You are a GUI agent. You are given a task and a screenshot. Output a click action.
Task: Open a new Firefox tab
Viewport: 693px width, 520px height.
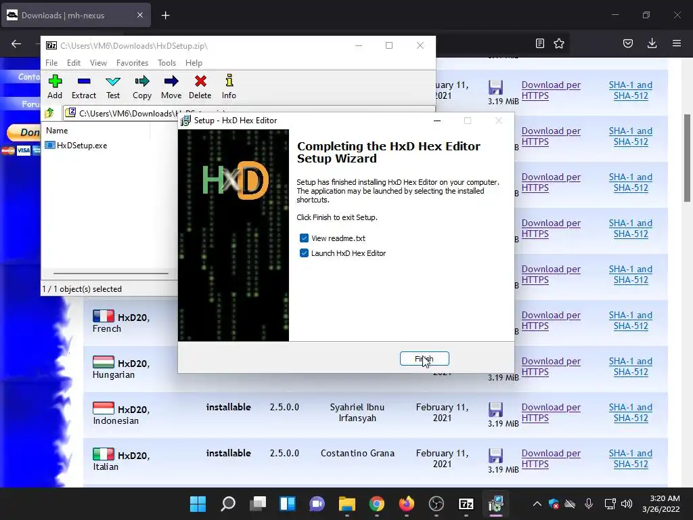[165, 16]
